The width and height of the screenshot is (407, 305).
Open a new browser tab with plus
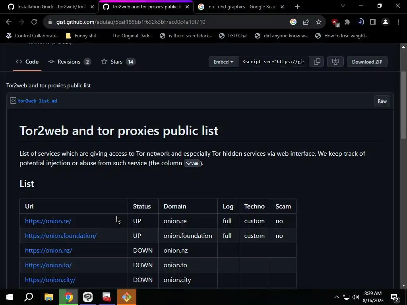[x=297, y=7]
